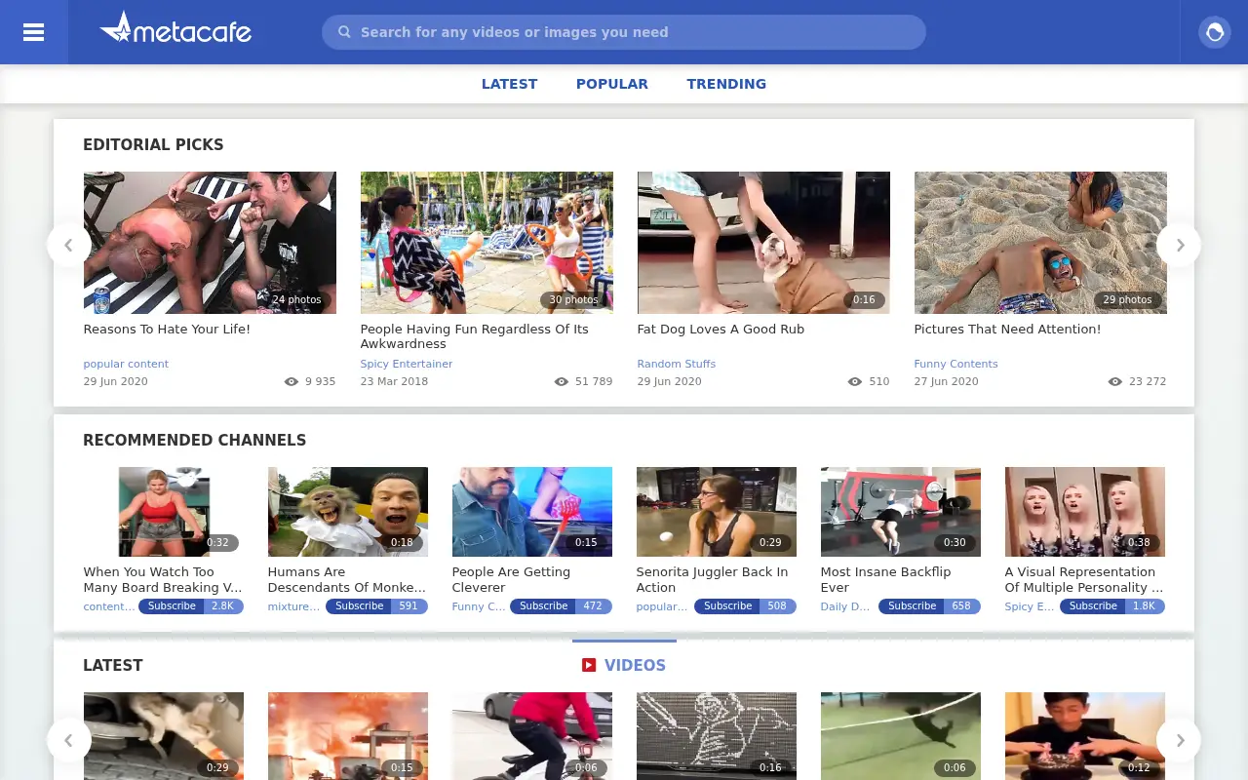
Task: Open 'Humans Are Descendants Of Monke...' title
Action: coord(347,580)
